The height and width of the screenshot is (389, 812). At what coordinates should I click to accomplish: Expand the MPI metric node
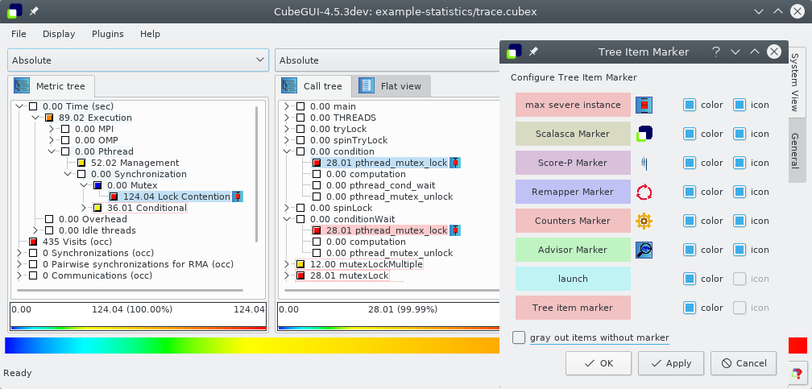[52, 129]
